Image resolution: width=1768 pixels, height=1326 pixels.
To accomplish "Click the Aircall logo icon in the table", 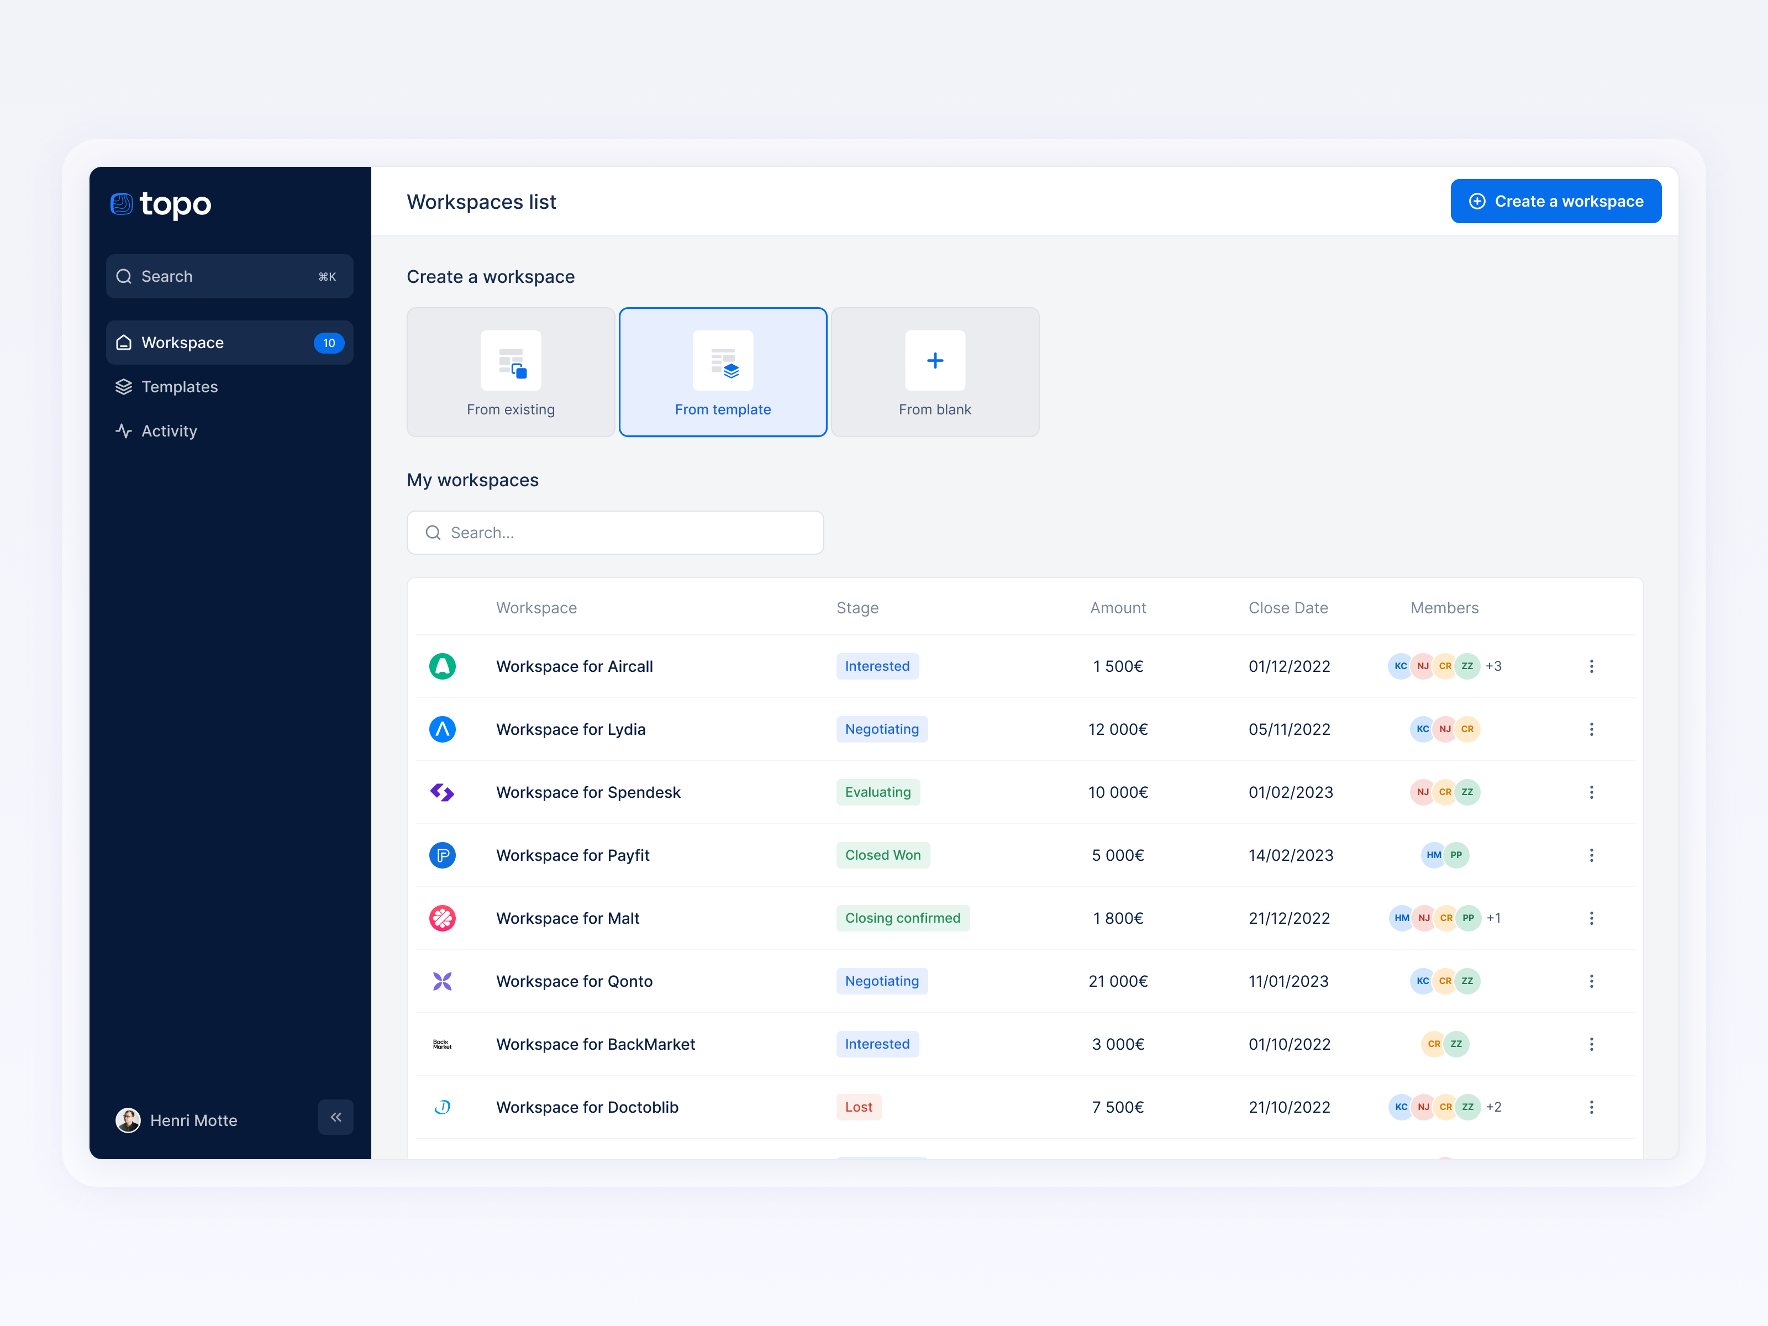I will (443, 666).
